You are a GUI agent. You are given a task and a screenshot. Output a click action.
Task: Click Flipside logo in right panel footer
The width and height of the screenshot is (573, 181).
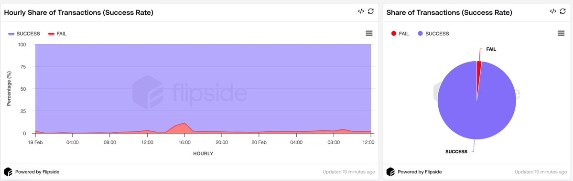pyautogui.click(x=390, y=171)
